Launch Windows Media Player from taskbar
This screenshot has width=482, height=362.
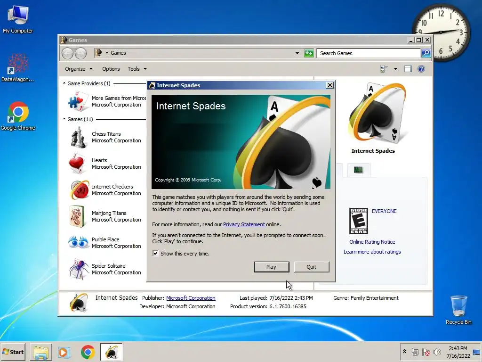pos(64,352)
